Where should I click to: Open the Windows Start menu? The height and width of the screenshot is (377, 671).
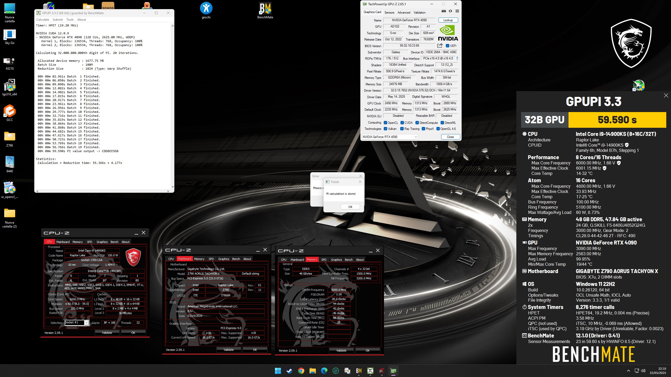(278, 371)
